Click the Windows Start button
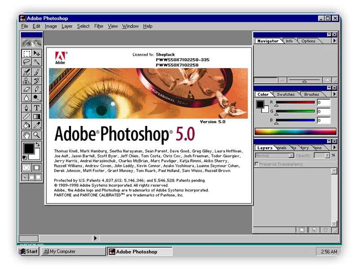Viewport: 359px width, 269px height. click(x=28, y=252)
